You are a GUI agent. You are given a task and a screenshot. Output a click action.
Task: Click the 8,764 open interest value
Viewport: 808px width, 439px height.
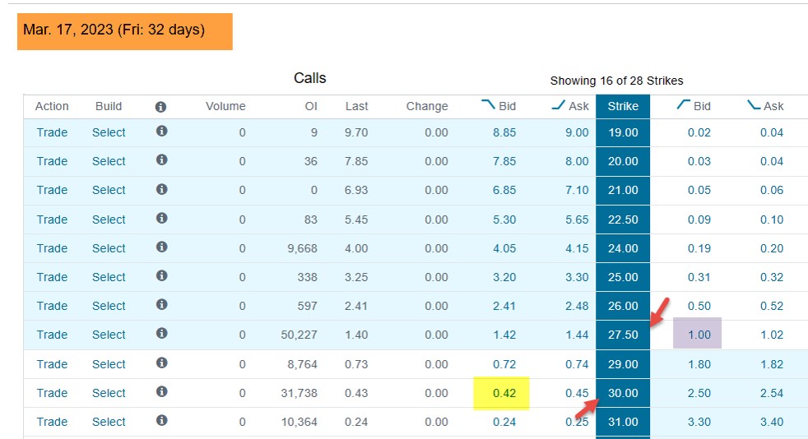[x=303, y=364]
